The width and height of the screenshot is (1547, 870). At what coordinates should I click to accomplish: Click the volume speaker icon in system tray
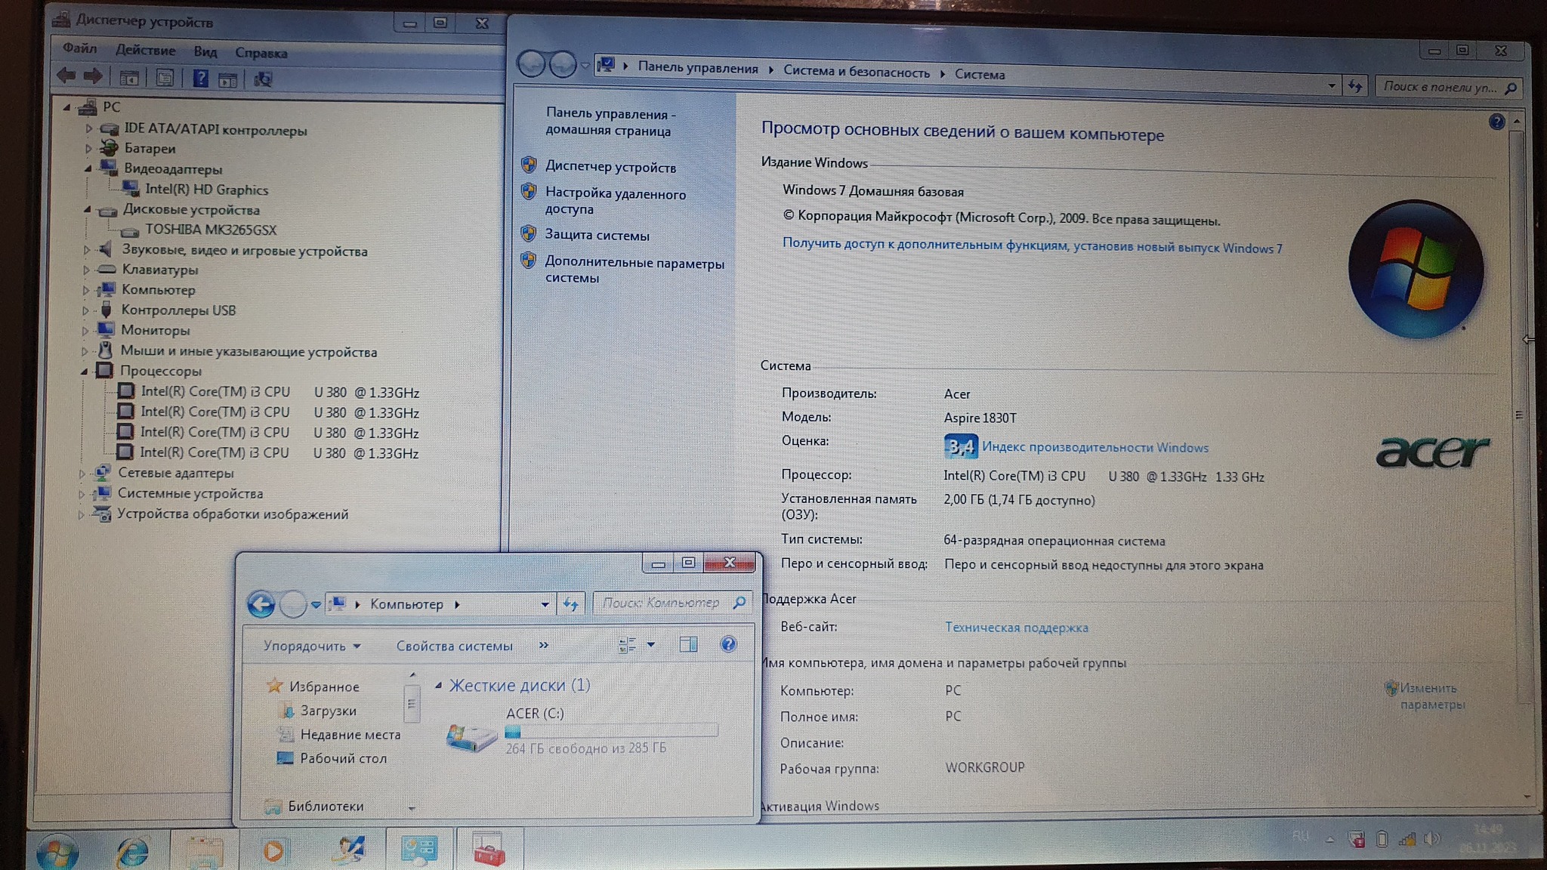tap(1431, 839)
